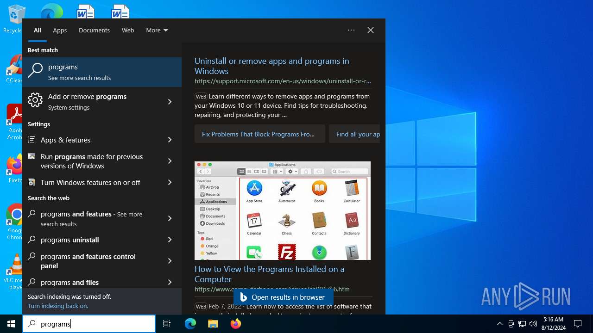593x333 pixels.
Task: Click in the taskbar search box
Action: click(x=89, y=324)
